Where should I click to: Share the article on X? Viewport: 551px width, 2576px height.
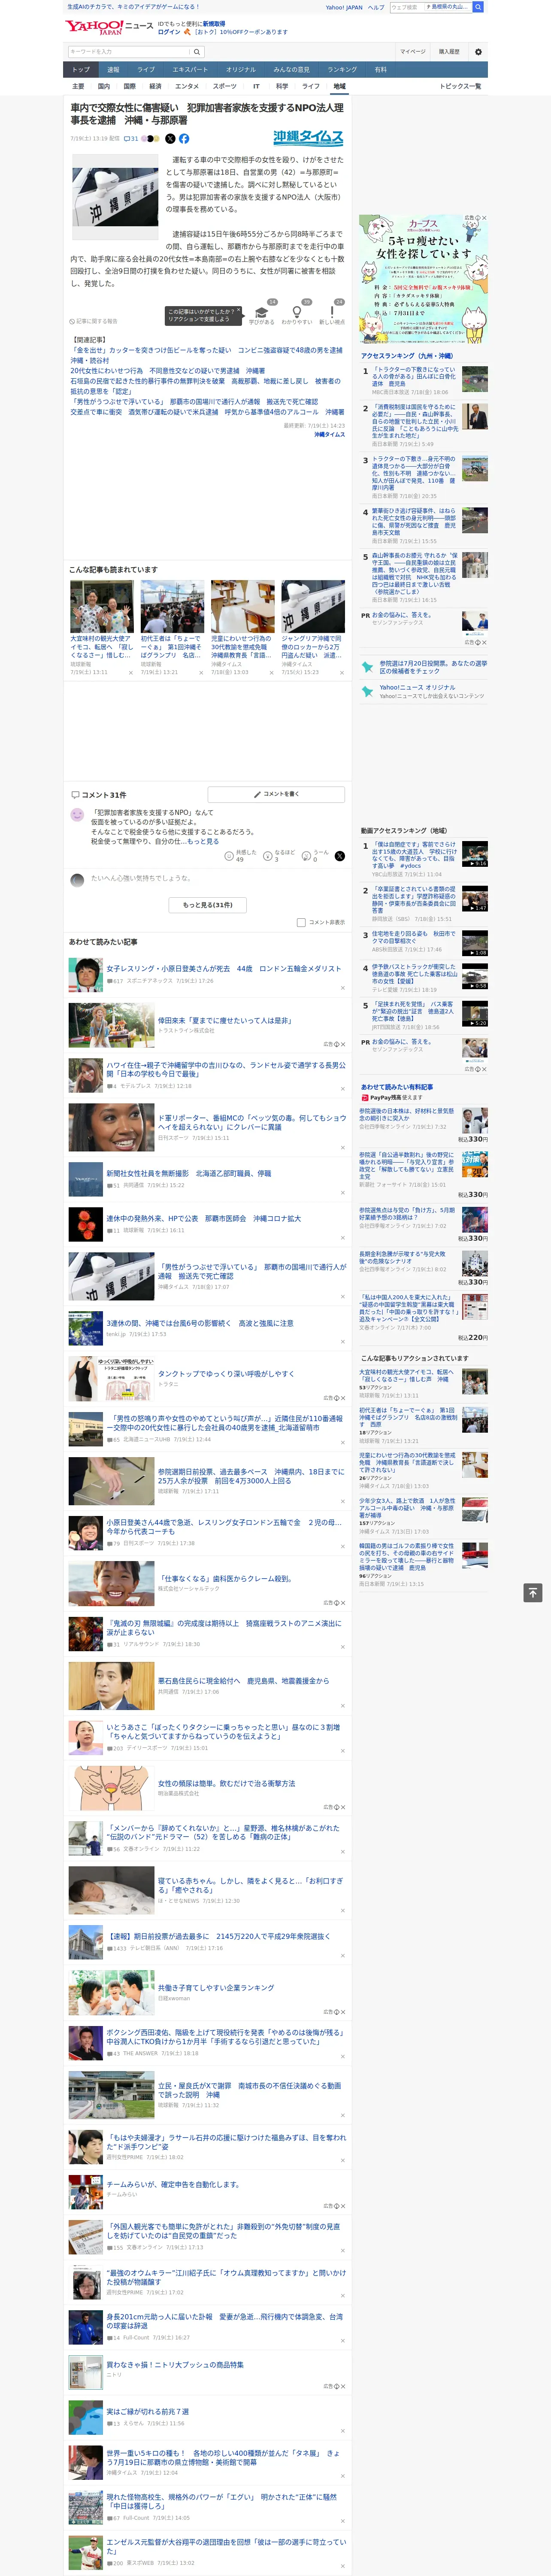pos(170,139)
